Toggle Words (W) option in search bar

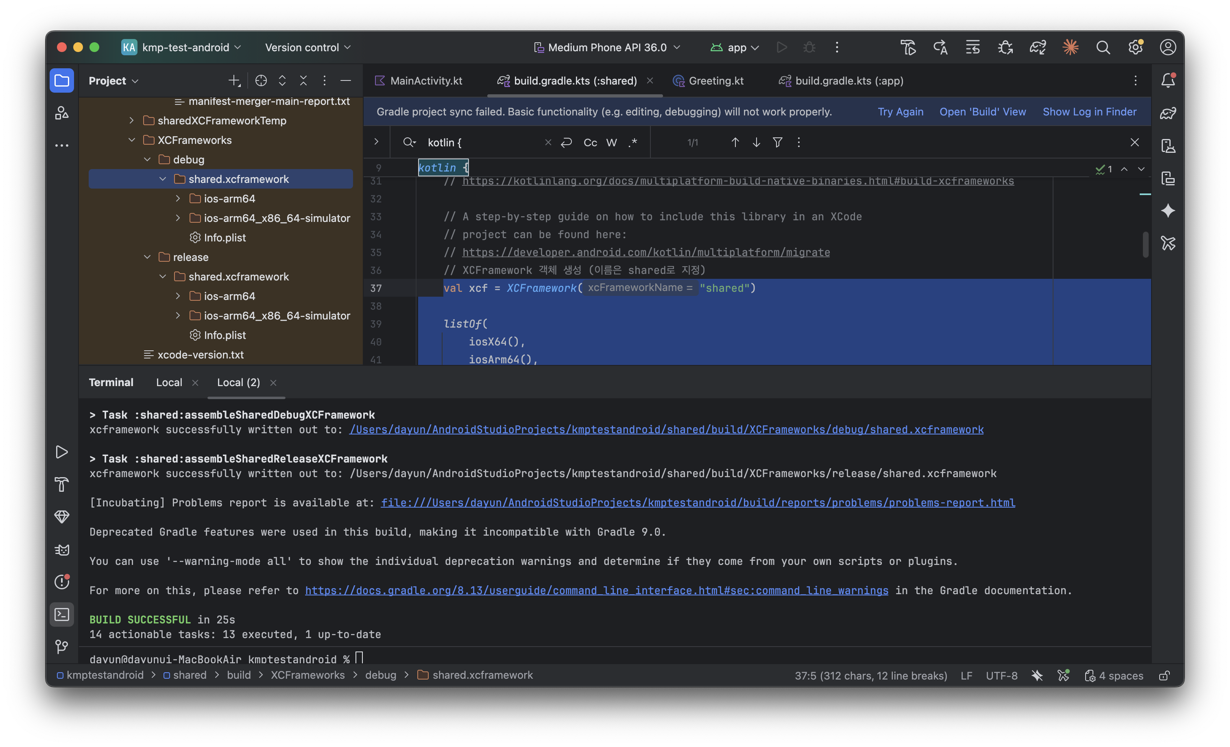coord(611,143)
